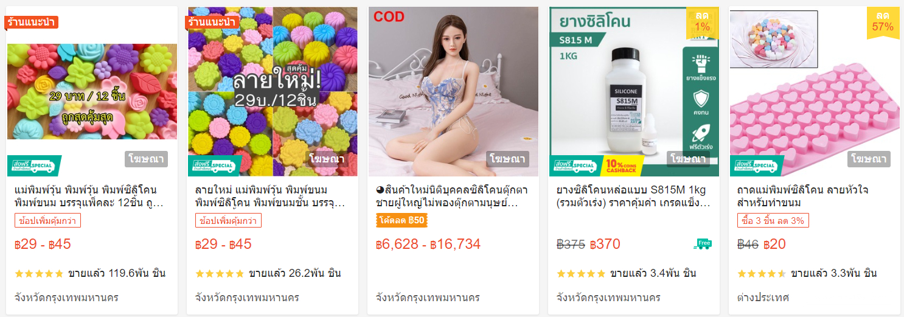The height and width of the screenshot is (317, 904).
Task: Click the star rating of heart mold tray
Action: point(762,274)
